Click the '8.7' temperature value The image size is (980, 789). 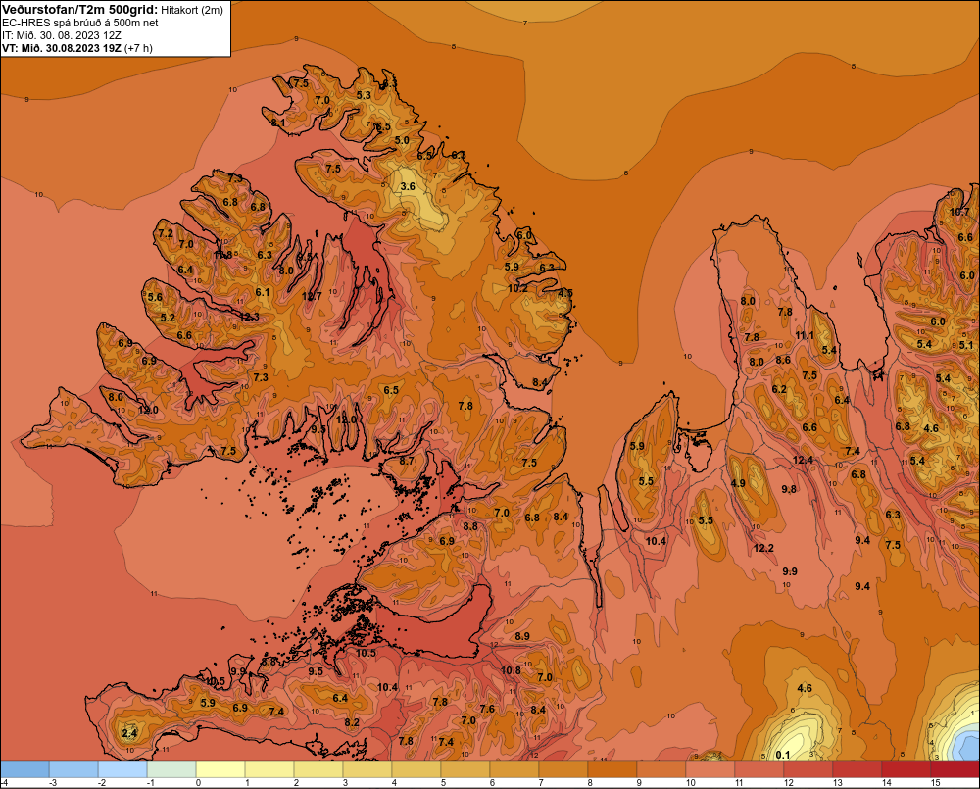407,461
